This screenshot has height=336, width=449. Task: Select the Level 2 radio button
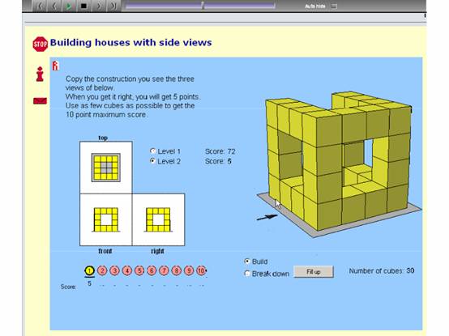click(152, 160)
